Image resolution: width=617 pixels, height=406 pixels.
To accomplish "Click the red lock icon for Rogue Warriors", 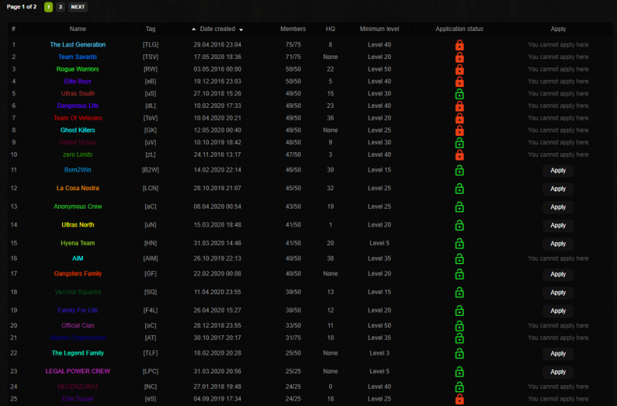I will tap(459, 69).
